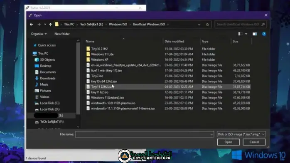Open the Disk or ISO image filter dropdown
This screenshot has width=290, height=163.
pyautogui.click(x=241, y=134)
